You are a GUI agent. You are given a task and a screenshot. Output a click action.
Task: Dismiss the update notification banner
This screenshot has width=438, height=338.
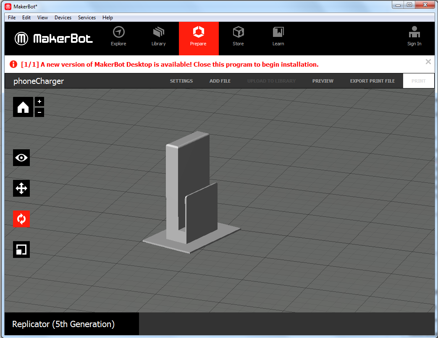(x=428, y=62)
